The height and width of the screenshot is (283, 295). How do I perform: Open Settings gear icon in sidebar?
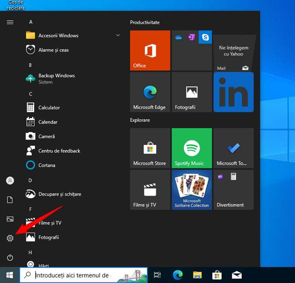click(x=10, y=238)
